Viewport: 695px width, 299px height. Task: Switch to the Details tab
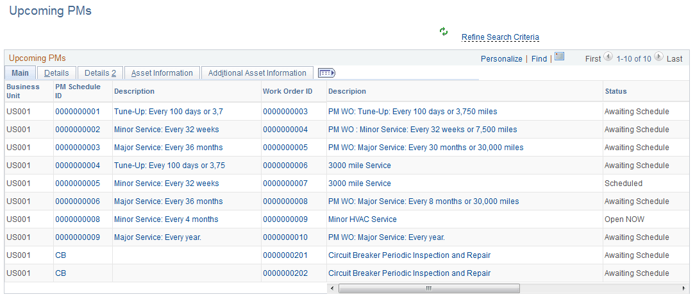click(x=56, y=73)
